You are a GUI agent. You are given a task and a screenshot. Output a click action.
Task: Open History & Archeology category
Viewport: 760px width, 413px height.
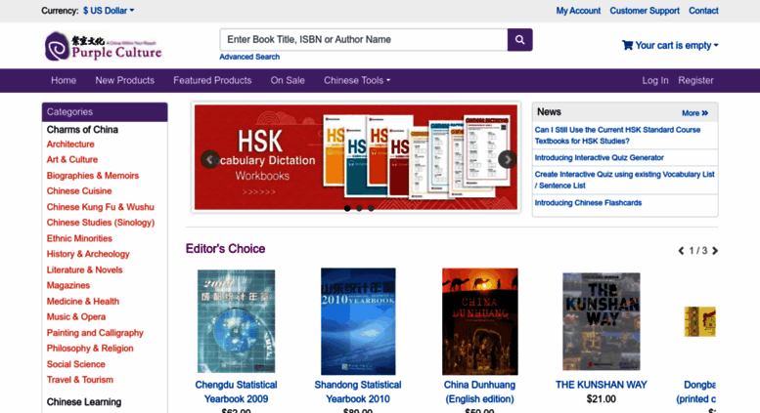pyautogui.click(x=88, y=254)
